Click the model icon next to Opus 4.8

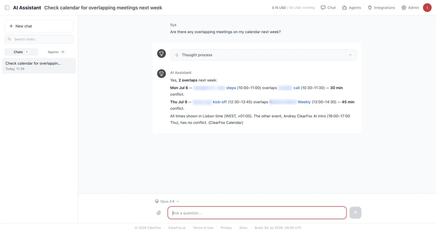(157, 202)
